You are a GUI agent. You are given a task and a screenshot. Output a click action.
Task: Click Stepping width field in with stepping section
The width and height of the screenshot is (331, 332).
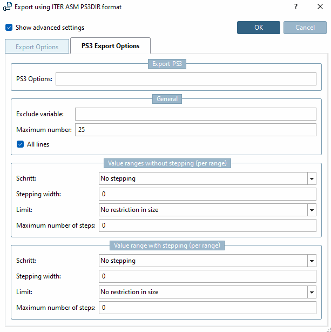pyautogui.click(x=207, y=277)
